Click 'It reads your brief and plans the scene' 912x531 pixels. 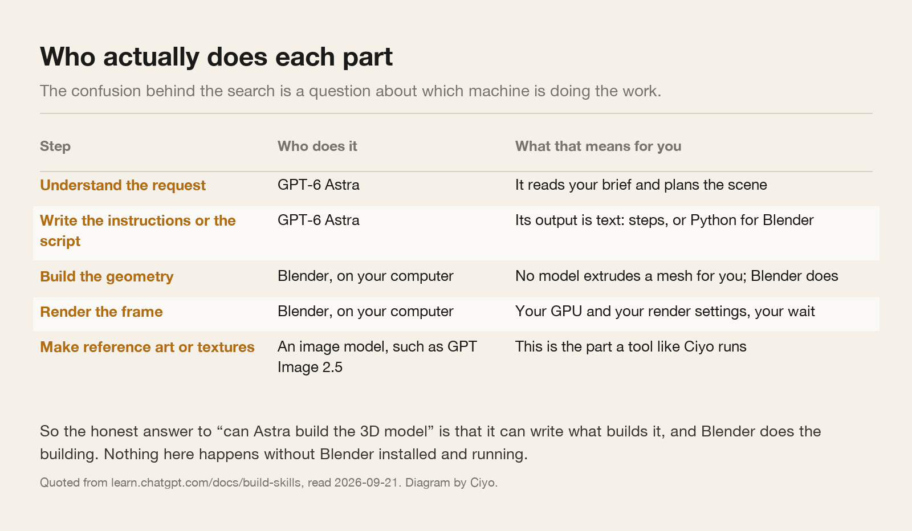tap(641, 185)
